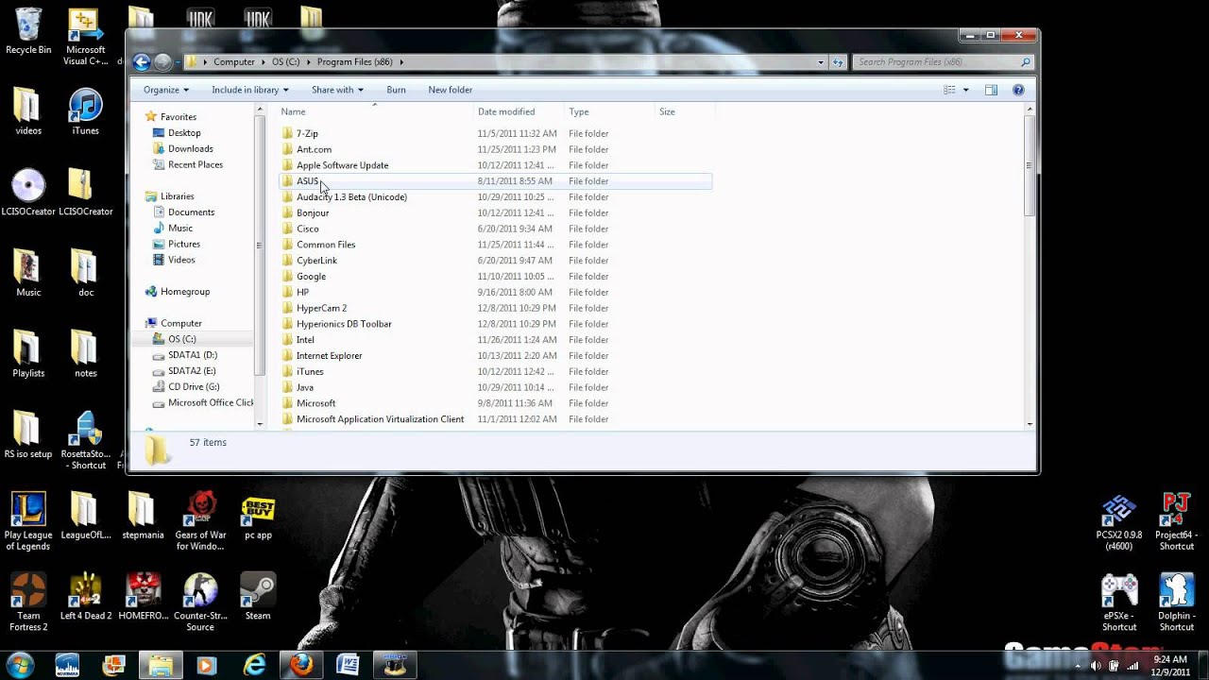Select CD Drive (G:) in sidebar
Screen dimensions: 1209x680
(193, 387)
